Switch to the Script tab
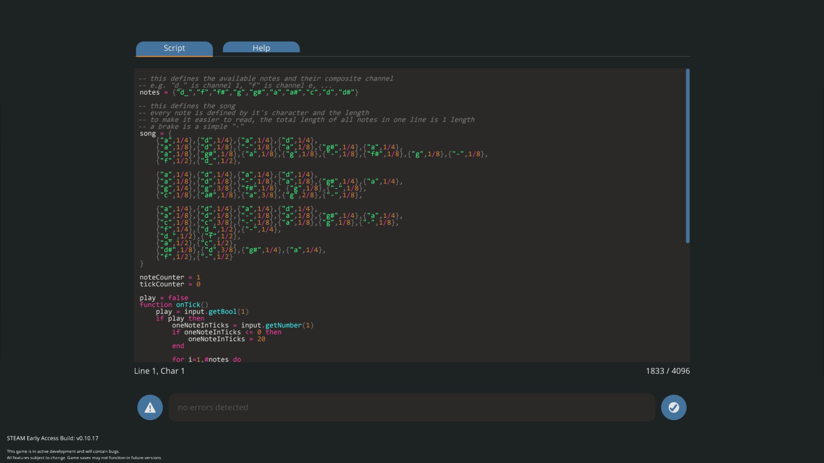The image size is (824, 463). [174, 48]
